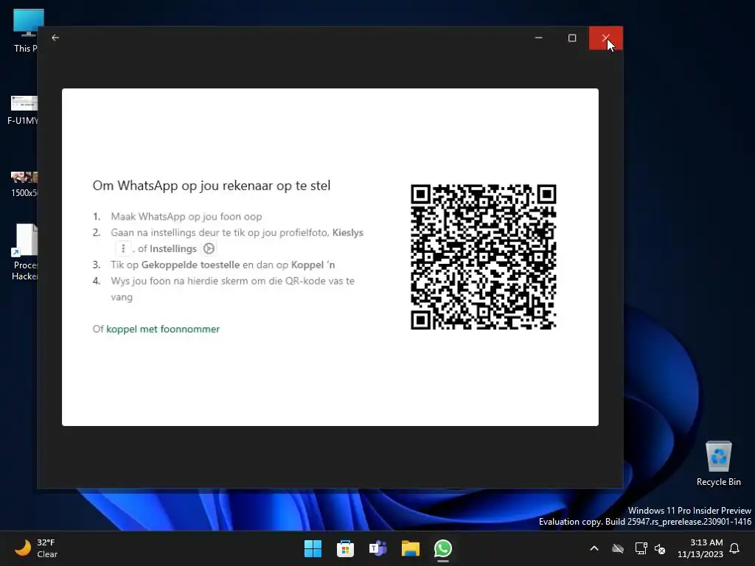Select the F-U1MY desktop file thumbnail
This screenshot has height=566, width=755.
23,111
